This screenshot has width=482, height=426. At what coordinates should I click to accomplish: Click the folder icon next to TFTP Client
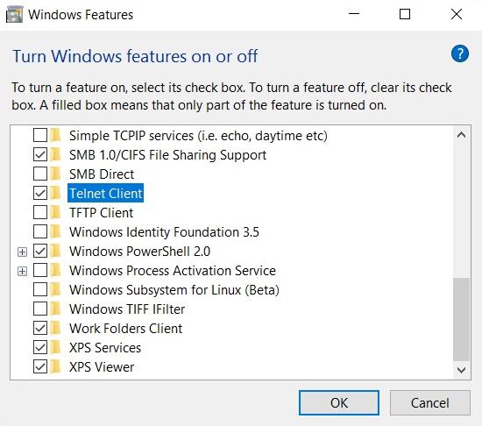tap(56, 212)
